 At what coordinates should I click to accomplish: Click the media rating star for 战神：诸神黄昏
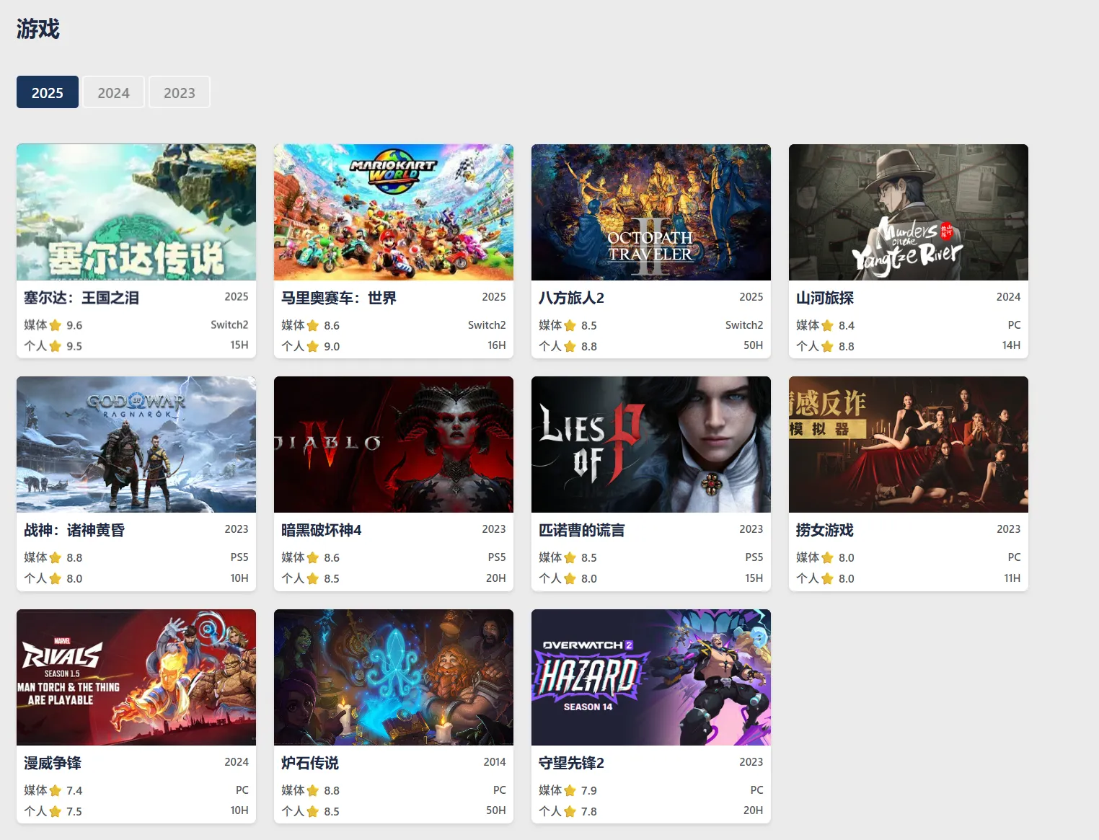(56, 557)
